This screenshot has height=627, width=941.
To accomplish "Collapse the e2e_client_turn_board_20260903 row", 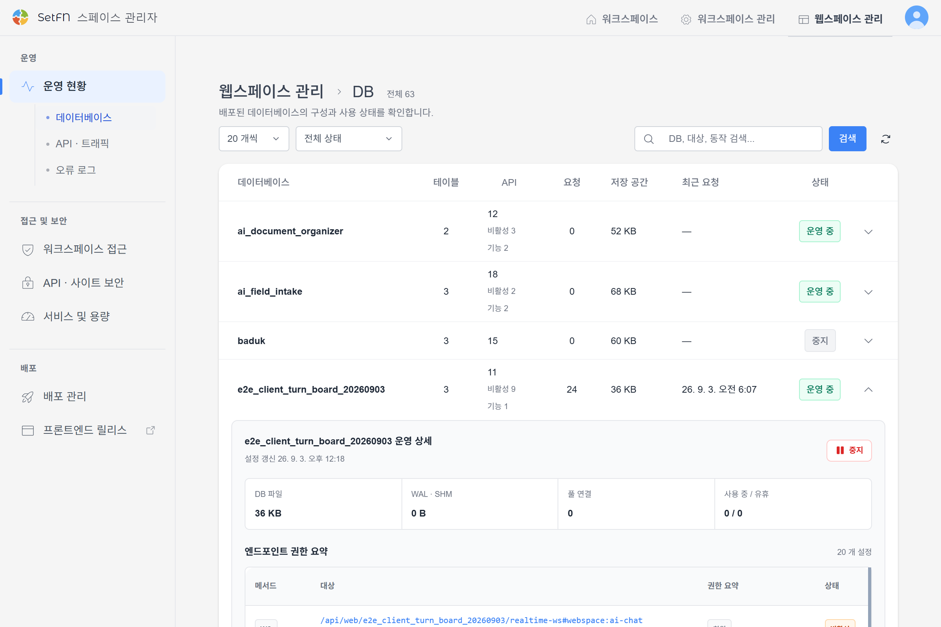I will point(868,390).
